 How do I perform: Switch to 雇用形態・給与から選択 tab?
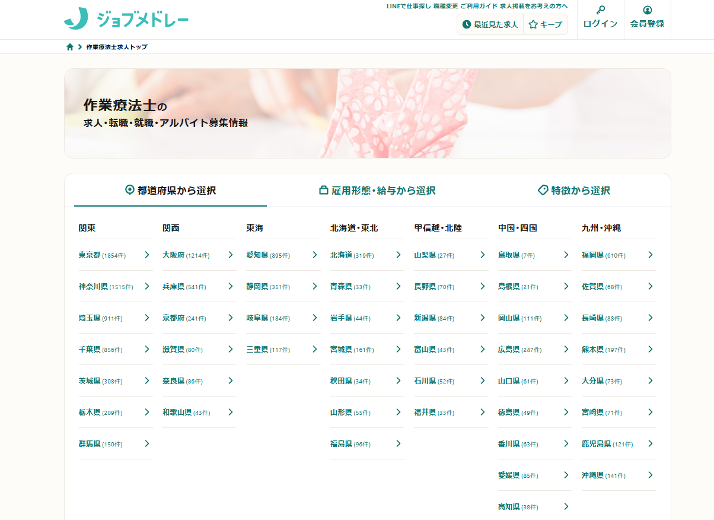pyautogui.click(x=377, y=191)
